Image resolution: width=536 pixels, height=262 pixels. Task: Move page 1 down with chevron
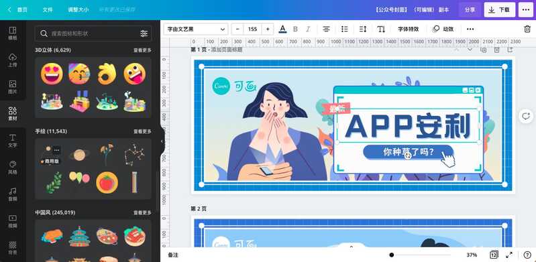click(x=470, y=50)
